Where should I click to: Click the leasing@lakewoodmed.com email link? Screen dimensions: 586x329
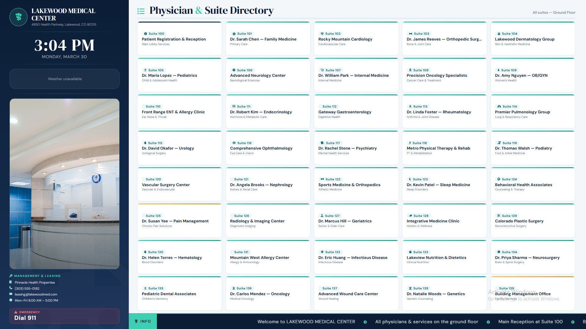(x=36, y=295)
